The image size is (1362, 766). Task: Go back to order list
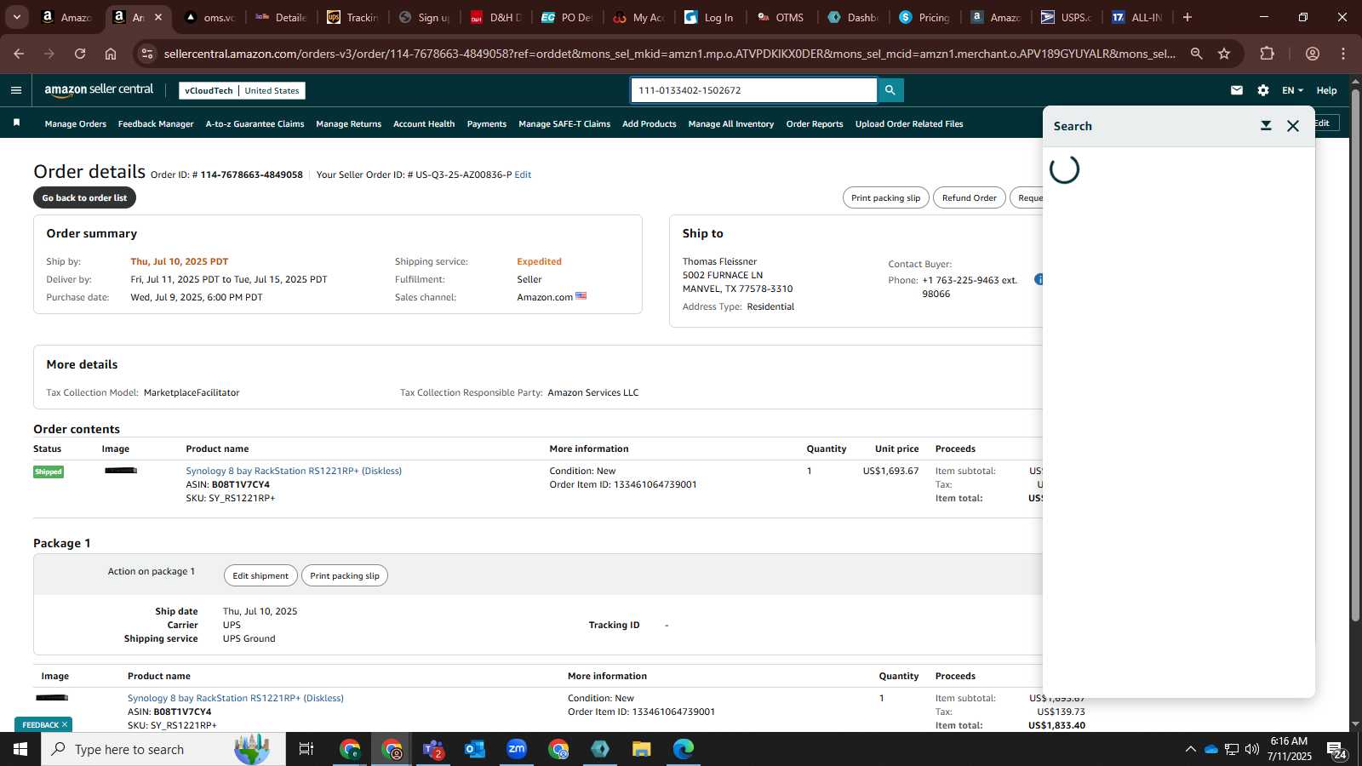coord(84,197)
